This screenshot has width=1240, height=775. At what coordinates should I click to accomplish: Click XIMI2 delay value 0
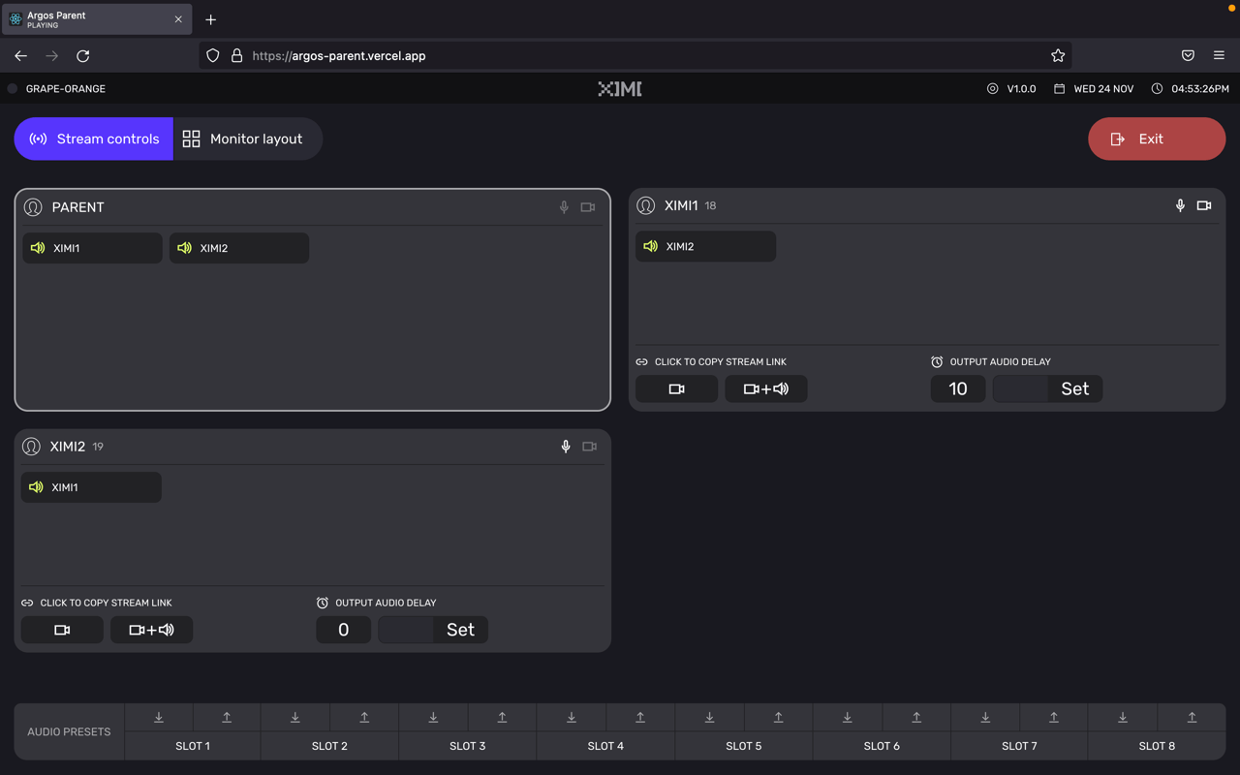click(343, 630)
